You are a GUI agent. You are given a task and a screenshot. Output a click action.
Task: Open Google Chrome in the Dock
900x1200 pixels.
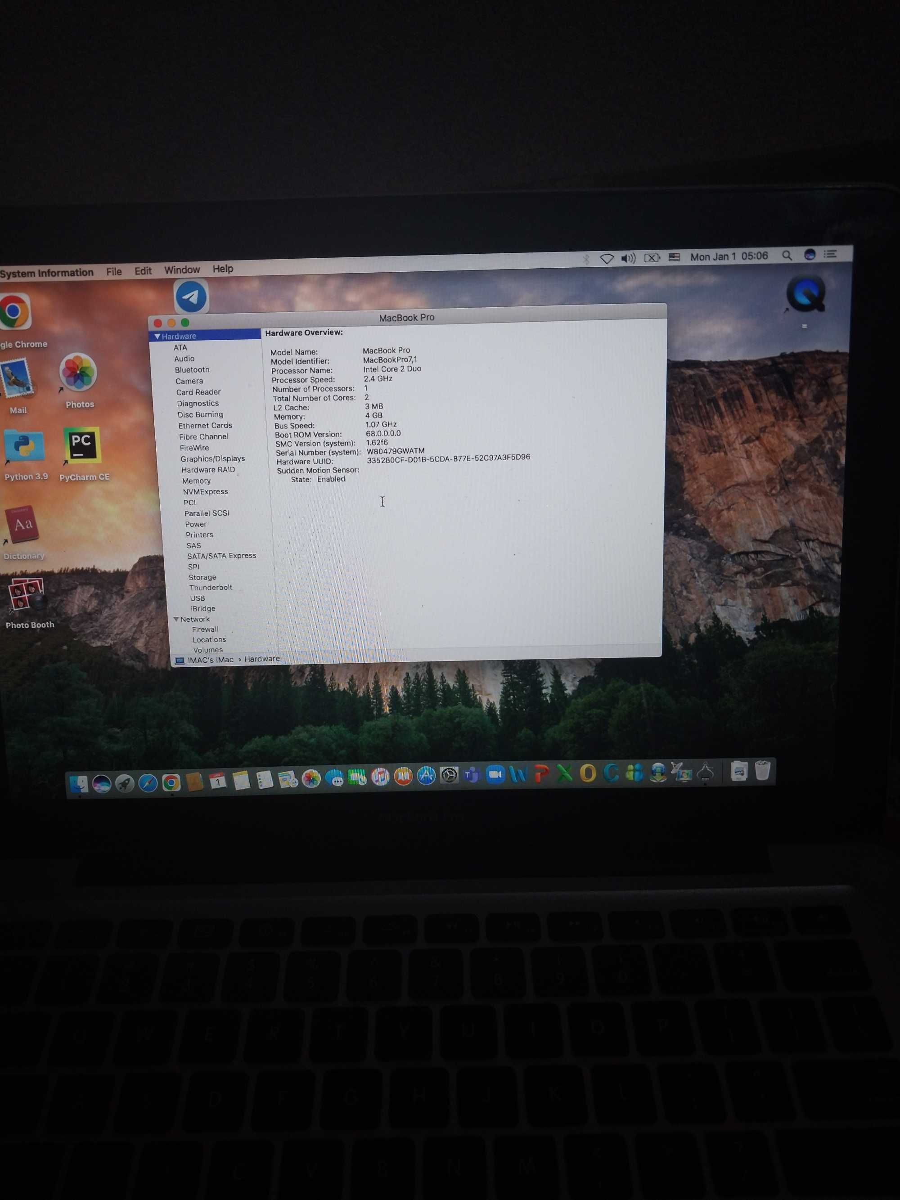tap(171, 782)
